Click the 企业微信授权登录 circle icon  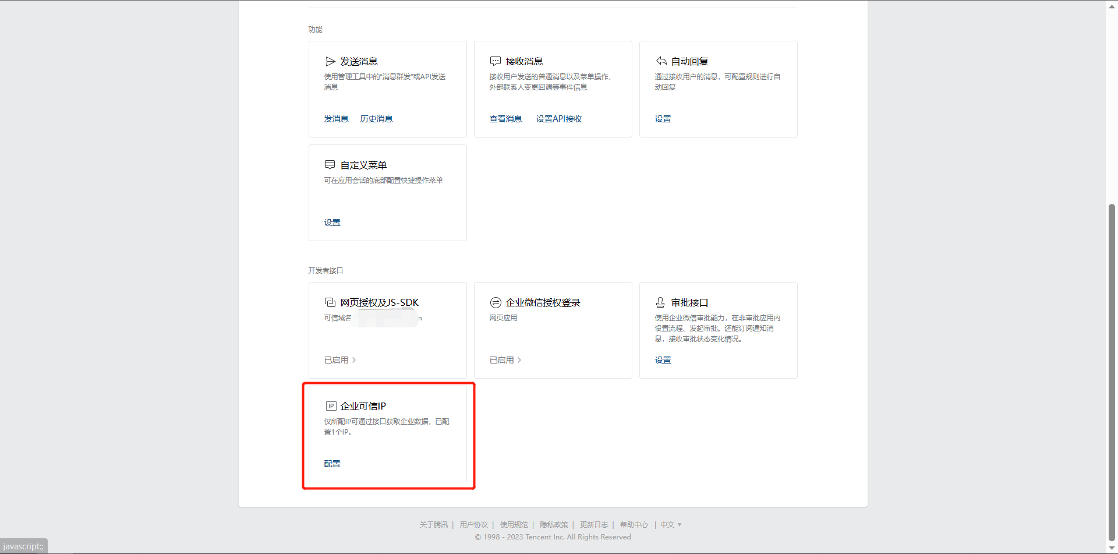tap(496, 302)
